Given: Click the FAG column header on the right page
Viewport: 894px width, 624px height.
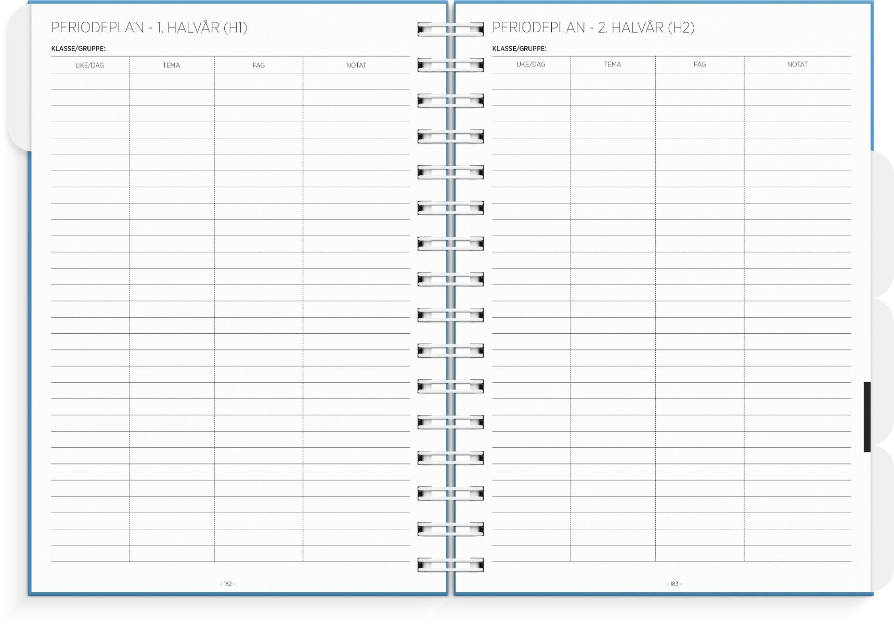Looking at the screenshot, I should pyautogui.click(x=699, y=64).
